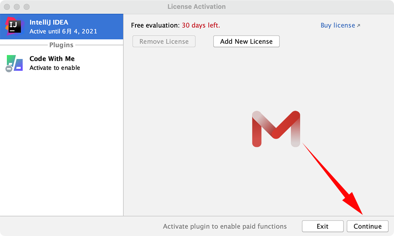The width and height of the screenshot is (394, 236).
Task: Click the License Activation window title
Action: 197,6
